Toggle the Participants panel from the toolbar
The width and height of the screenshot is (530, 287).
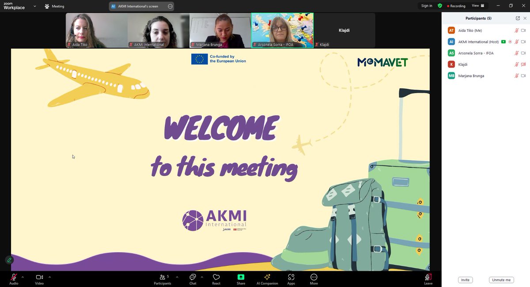[x=162, y=279]
